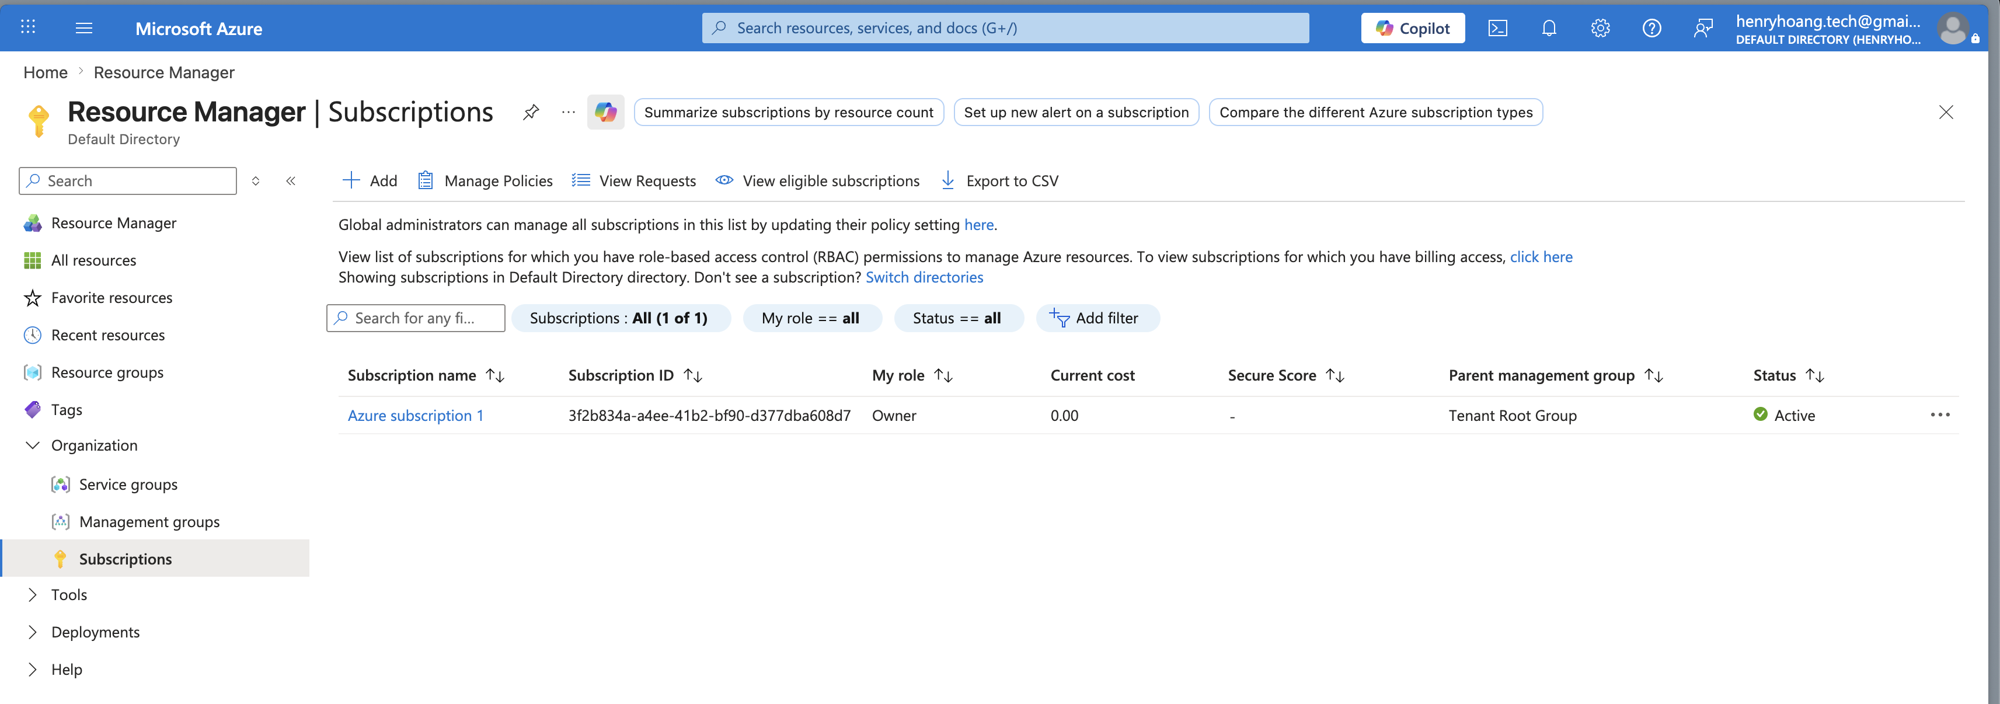Expand the Tools section

(x=33, y=595)
